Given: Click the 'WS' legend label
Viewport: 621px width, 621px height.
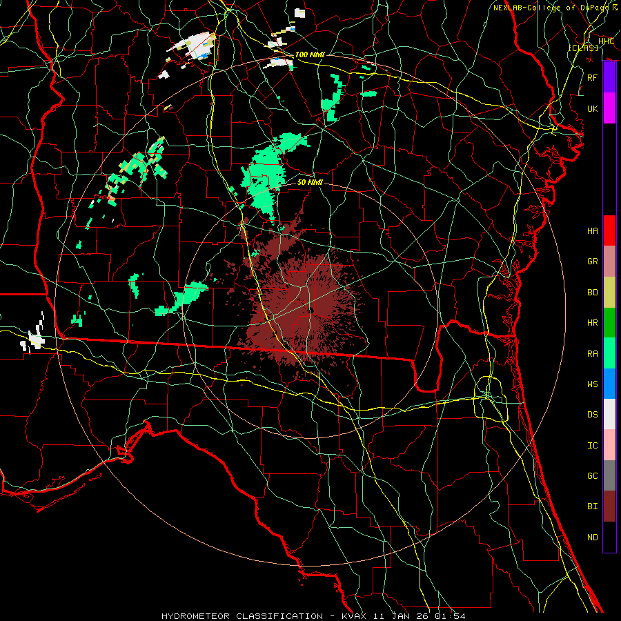Looking at the screenshot, I should [592, 384].
